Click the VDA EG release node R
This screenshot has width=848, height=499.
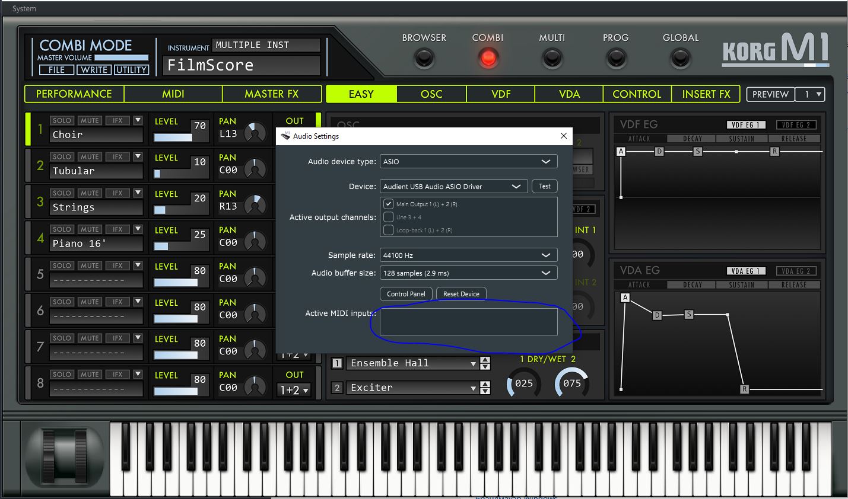point(744,389)
